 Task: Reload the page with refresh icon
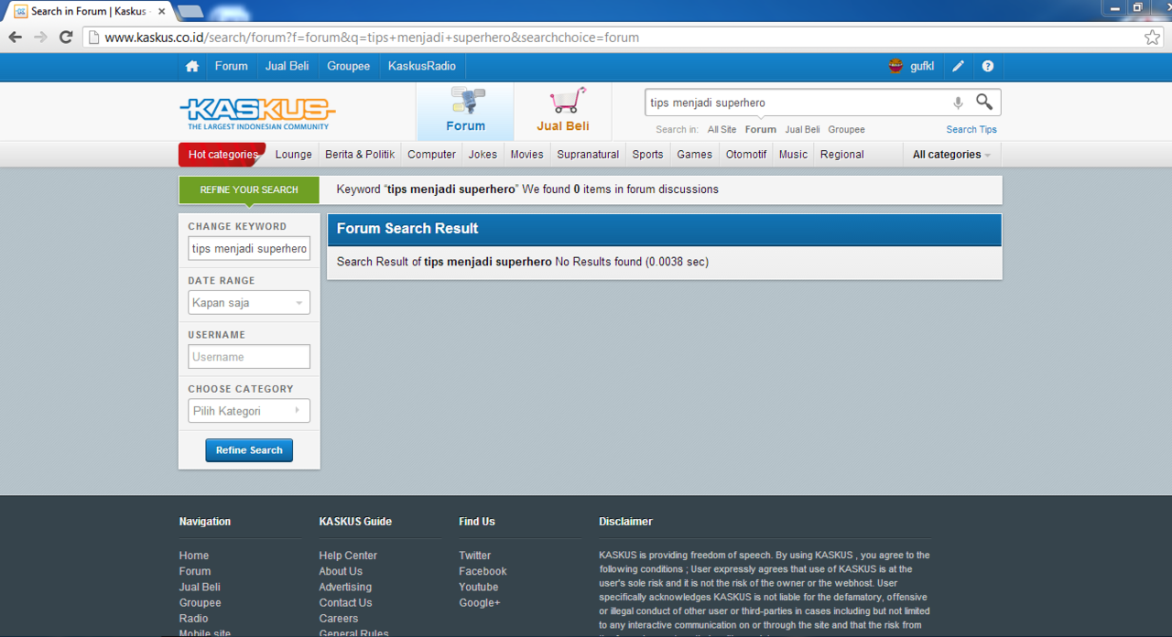pyautogui.click(x=66, y=38)
